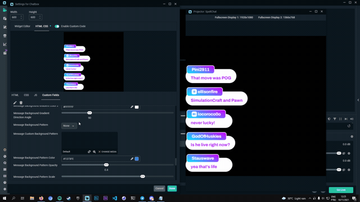Open settings gear at sidebar bottom
The width and height of the screenshot is (360, 202).
coord(4,189)
